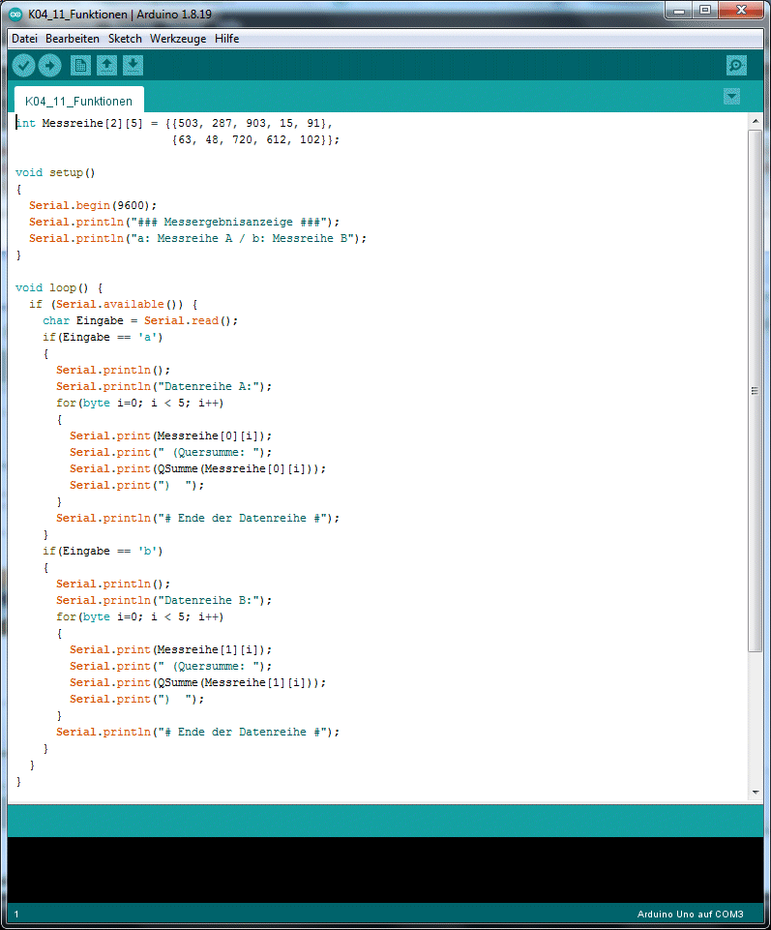
Task: Click the black console output area
Action: pos(385,869)
